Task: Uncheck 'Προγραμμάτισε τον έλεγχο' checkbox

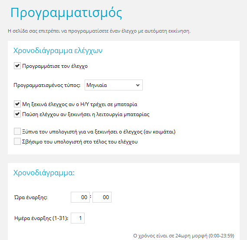Action: click(x=17, y=66)
